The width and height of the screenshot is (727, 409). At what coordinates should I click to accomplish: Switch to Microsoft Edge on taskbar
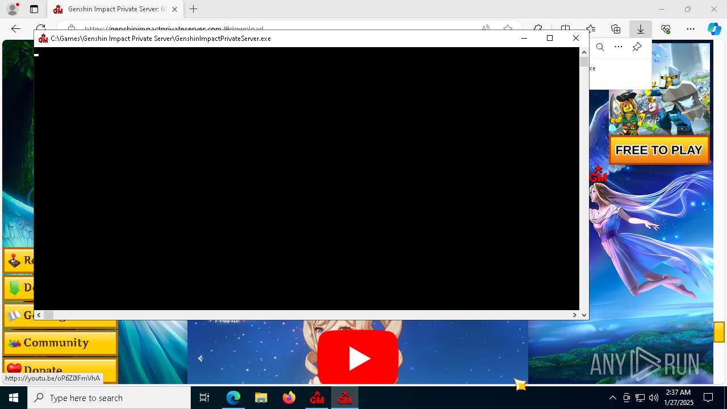tap(233, 398)
